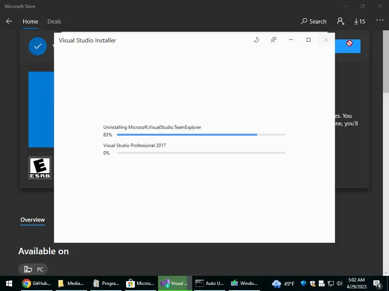Switch to the Microsoft Store taskbar button
This screenshot has height=291, width=389.
(x=141, y=283)
